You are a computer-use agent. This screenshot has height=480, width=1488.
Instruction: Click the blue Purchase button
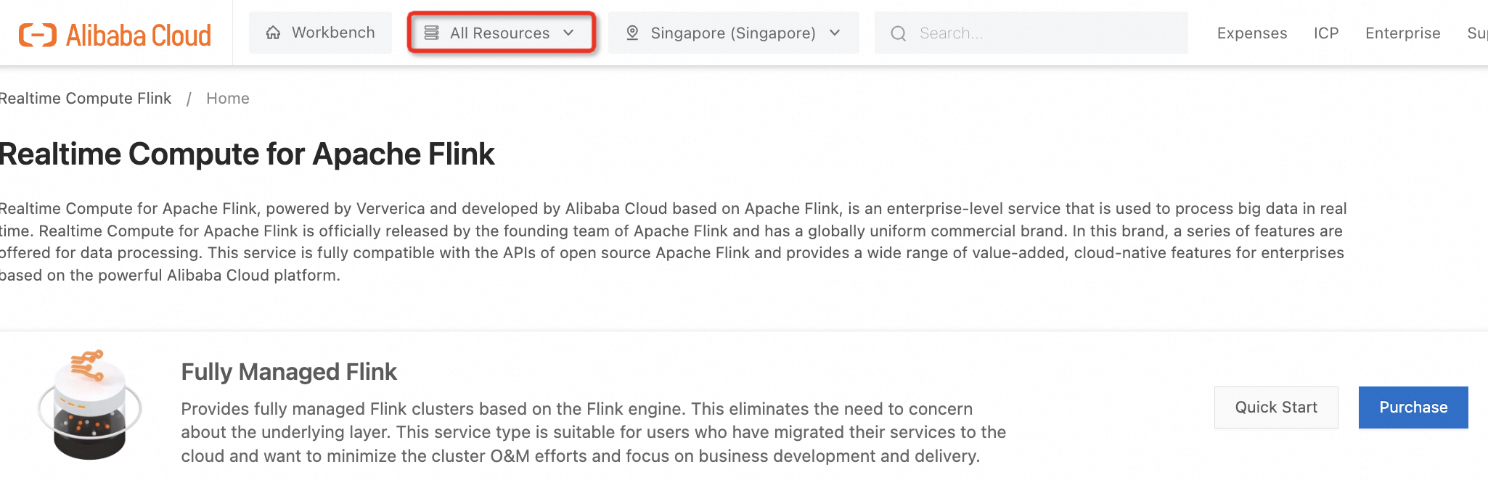pyautogui.click(x=1413, y=407)
